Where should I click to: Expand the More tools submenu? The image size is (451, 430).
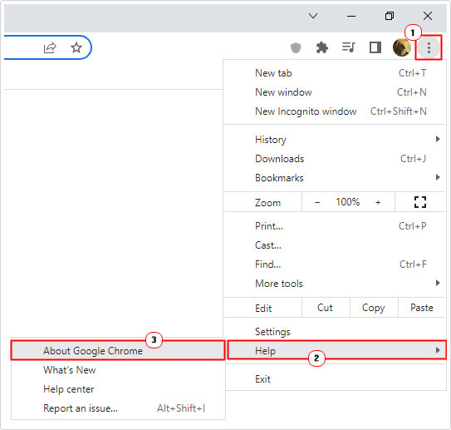pyautogui.click(x=335, y=284)
